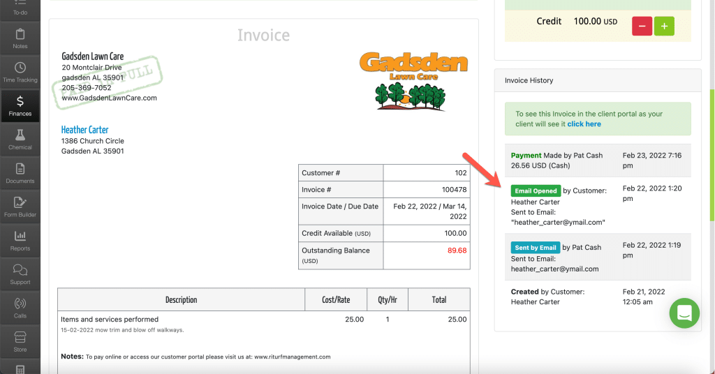This screenshot has width=715, height=374.
Task: Click the Feb 23, 2022 7:16 pm timestamp
Action: (652, 160)
